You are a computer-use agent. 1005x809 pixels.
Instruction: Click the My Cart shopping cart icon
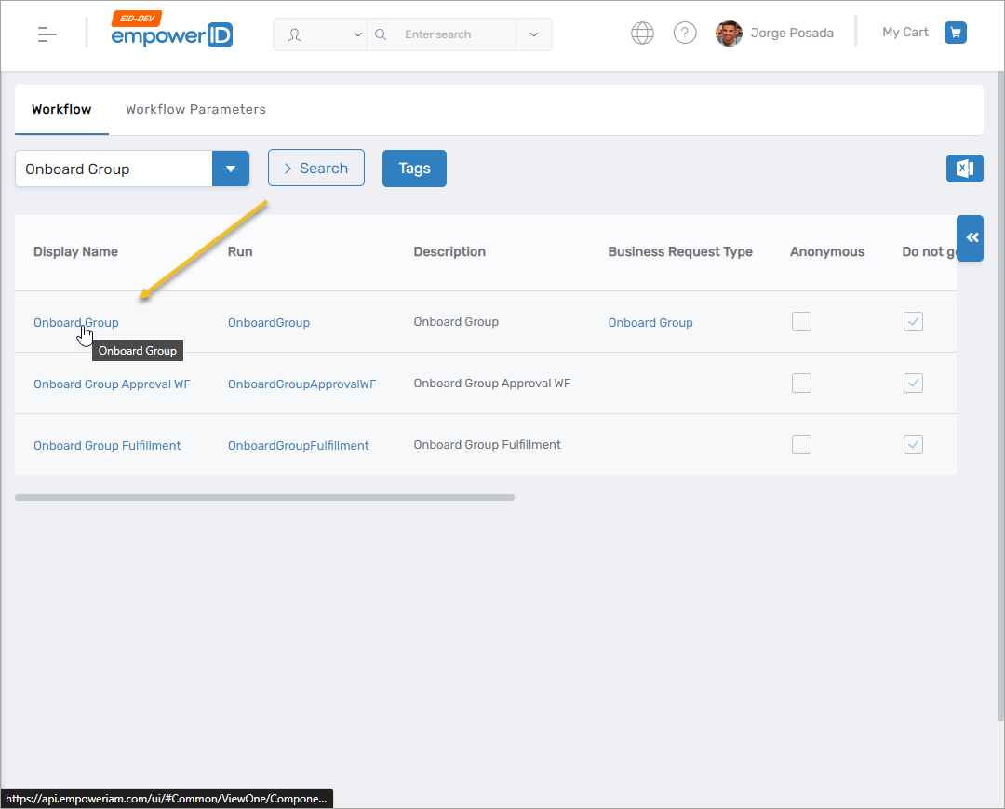(x=955, y=32)
